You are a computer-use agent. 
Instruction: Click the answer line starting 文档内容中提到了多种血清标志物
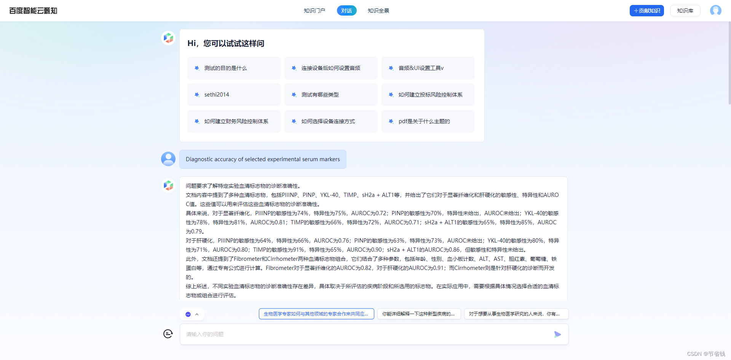click(x=372, y=200)
